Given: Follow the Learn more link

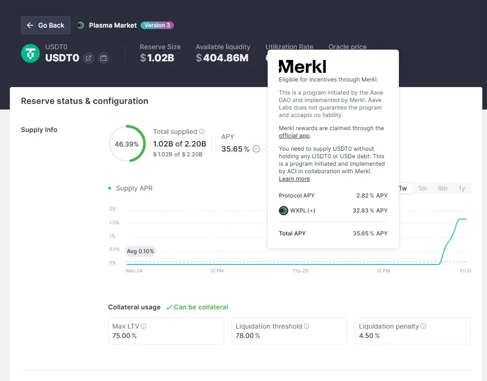Looking at the screenshot, I should (294, 179).
